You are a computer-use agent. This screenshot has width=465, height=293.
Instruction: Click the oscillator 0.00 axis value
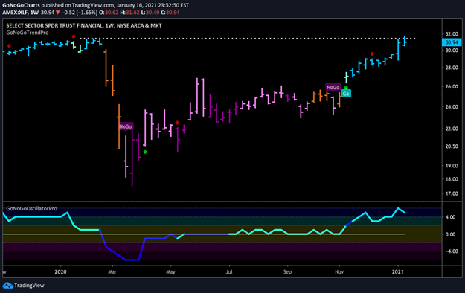pyautogui.click(x=450, y=234)
